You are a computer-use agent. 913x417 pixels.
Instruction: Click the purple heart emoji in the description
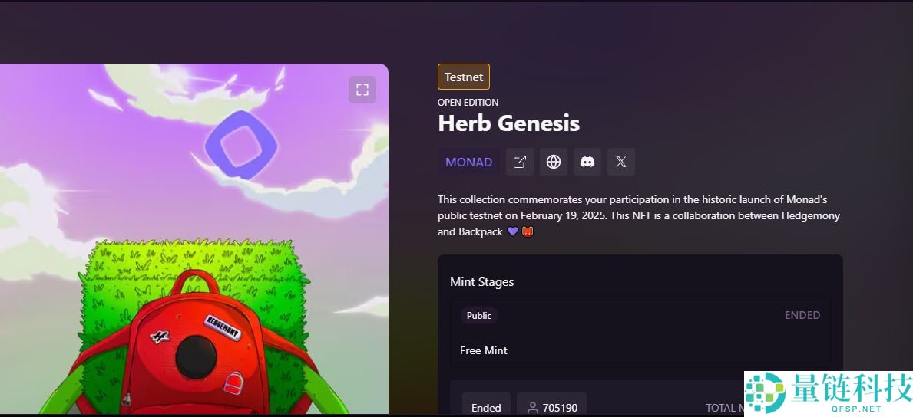[512, 231]
